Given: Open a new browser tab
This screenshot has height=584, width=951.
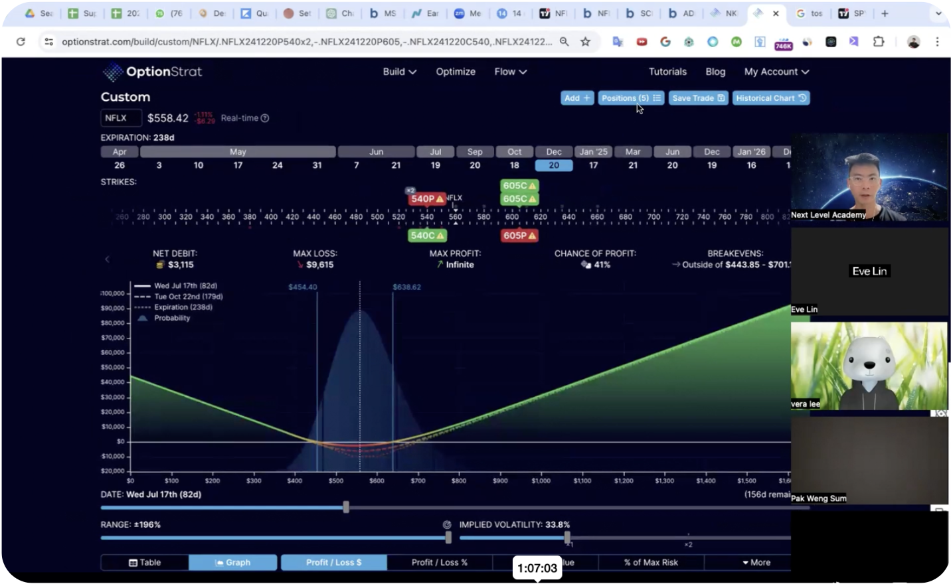Looking at the screenshot, I should tap(885, 13).
